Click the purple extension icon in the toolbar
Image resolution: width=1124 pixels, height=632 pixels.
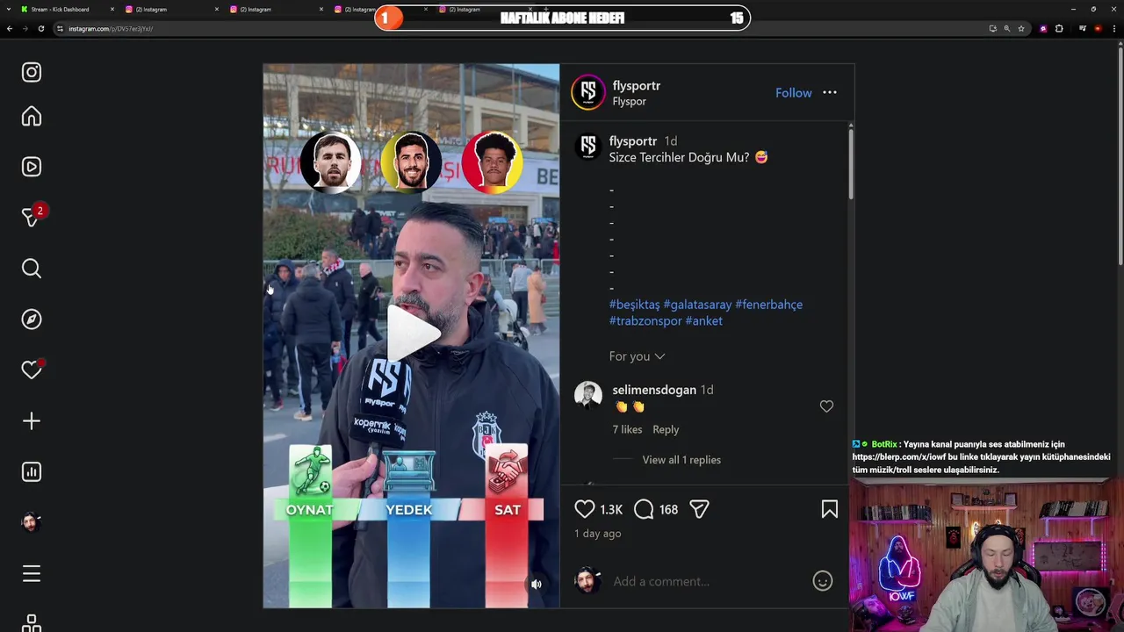tap(1043, 29)
